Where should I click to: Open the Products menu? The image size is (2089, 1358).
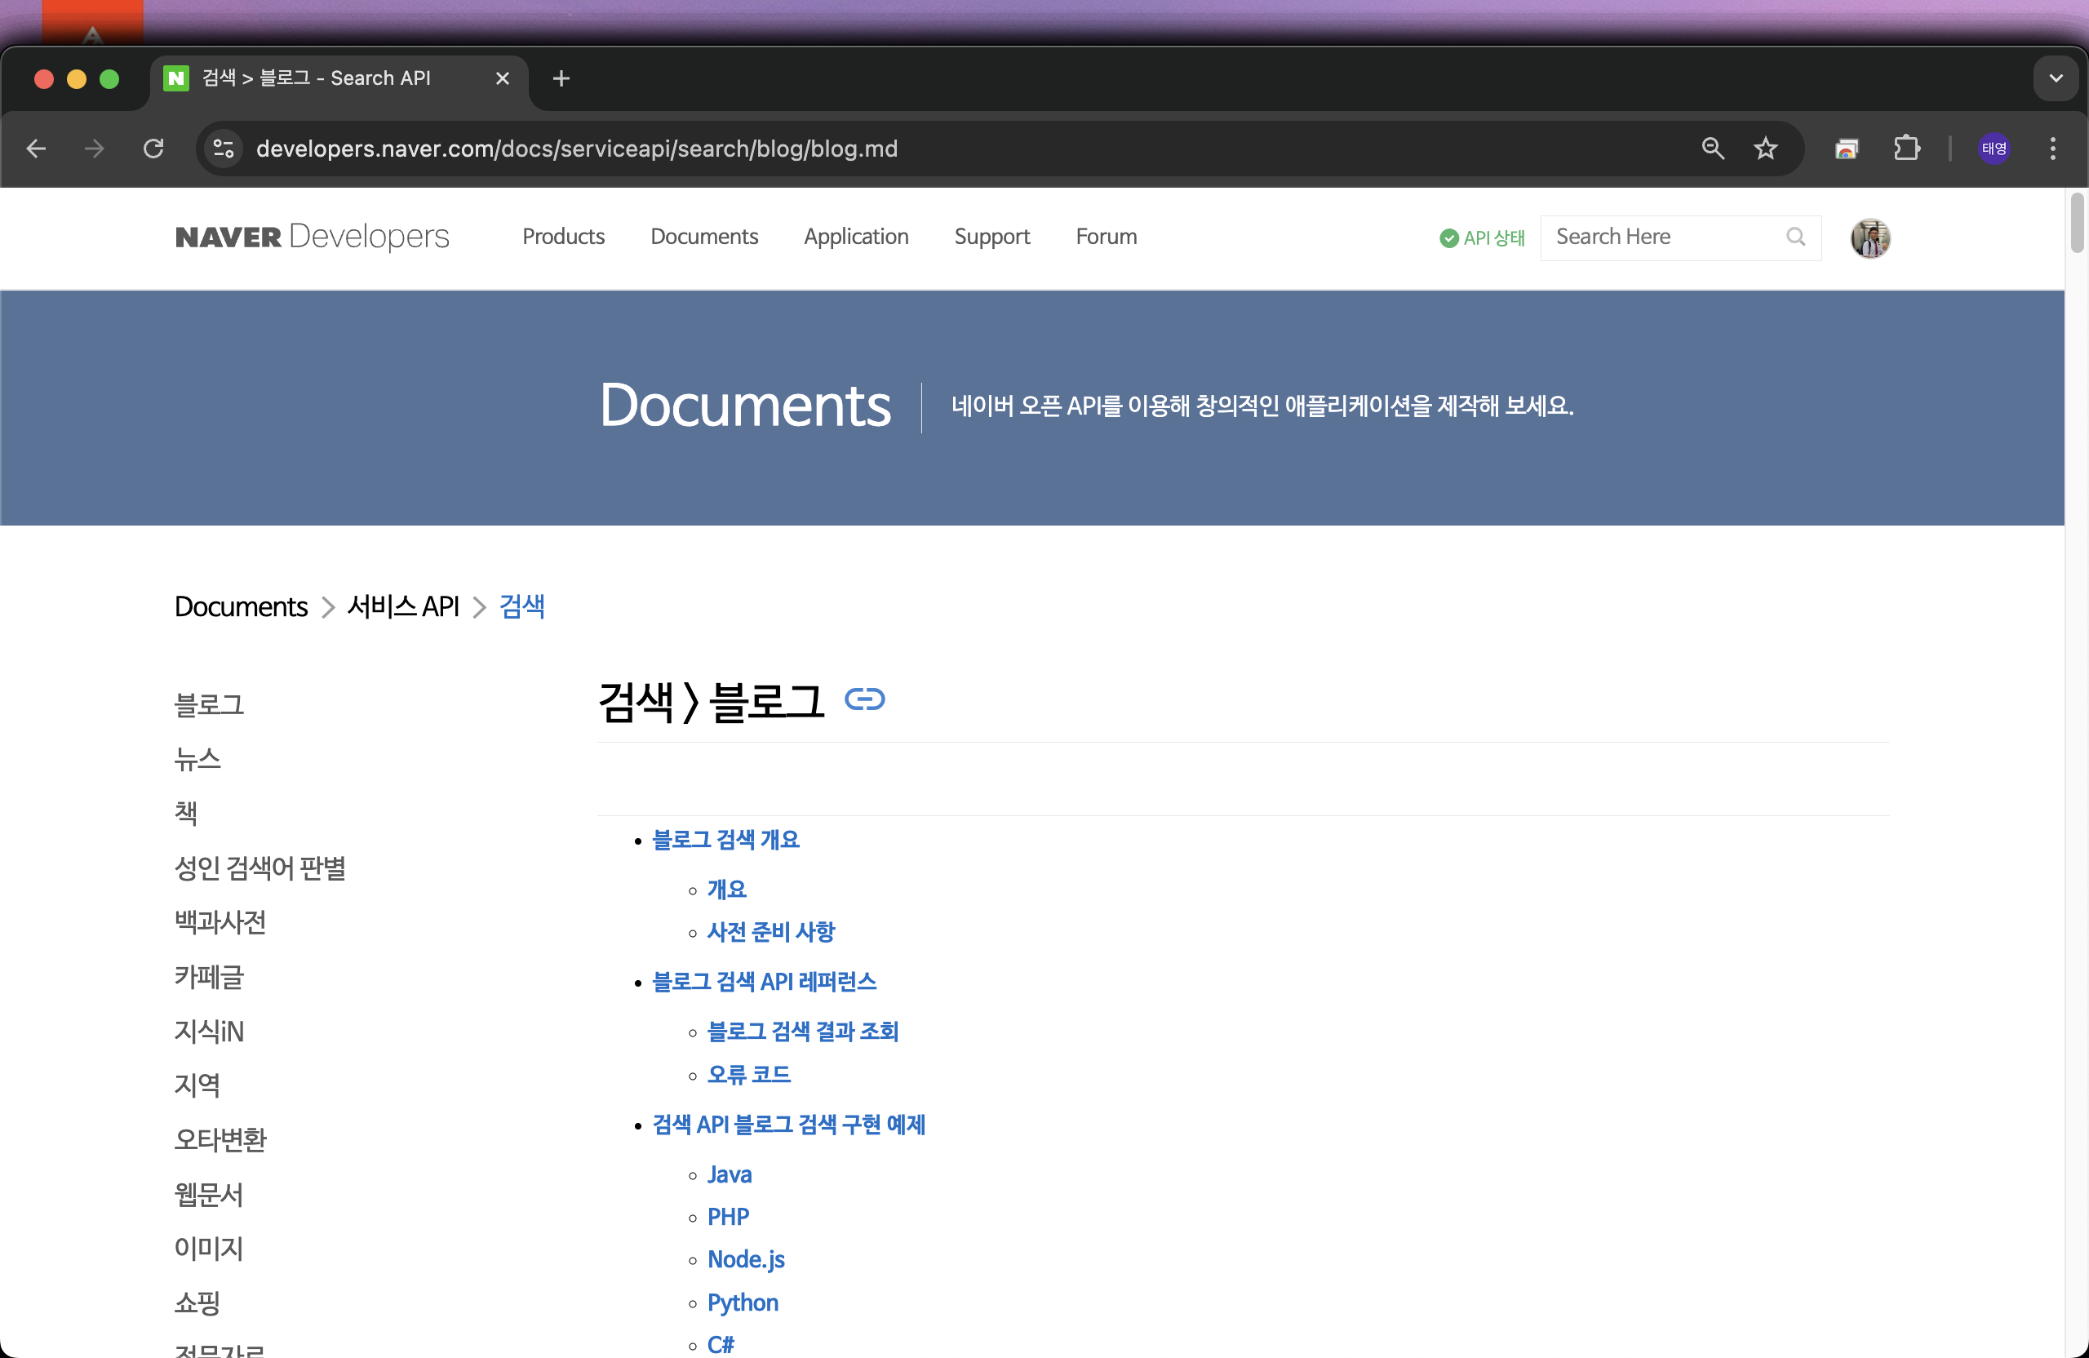point(564,237)
